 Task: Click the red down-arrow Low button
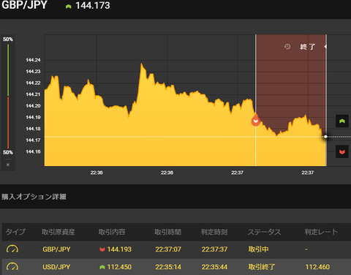(342, 151)
